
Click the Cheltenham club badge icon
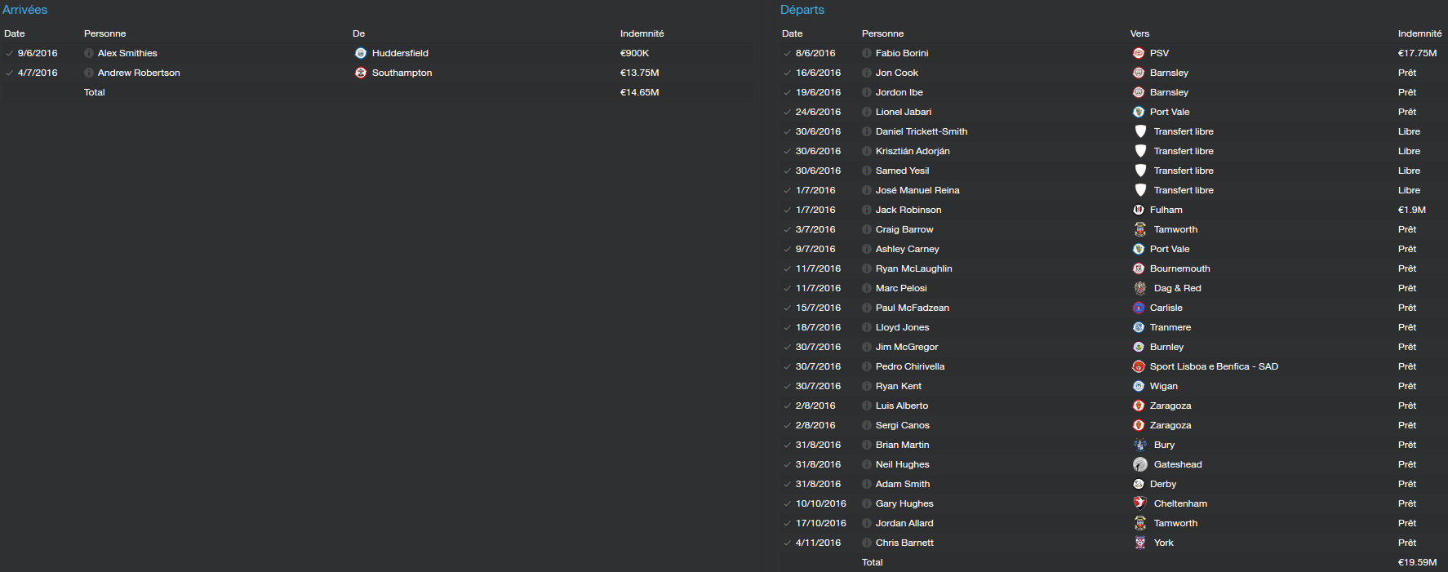click(1140, 503)
